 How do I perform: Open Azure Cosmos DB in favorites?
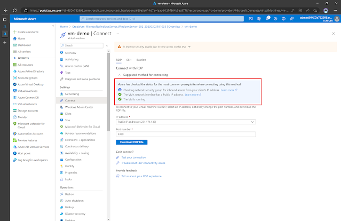tap(26, 98)
